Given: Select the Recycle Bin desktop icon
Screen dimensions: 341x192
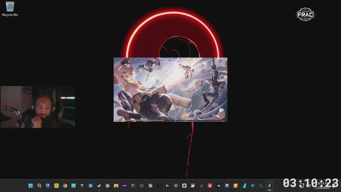Looking at the screenshot, I should coord(10,9).
